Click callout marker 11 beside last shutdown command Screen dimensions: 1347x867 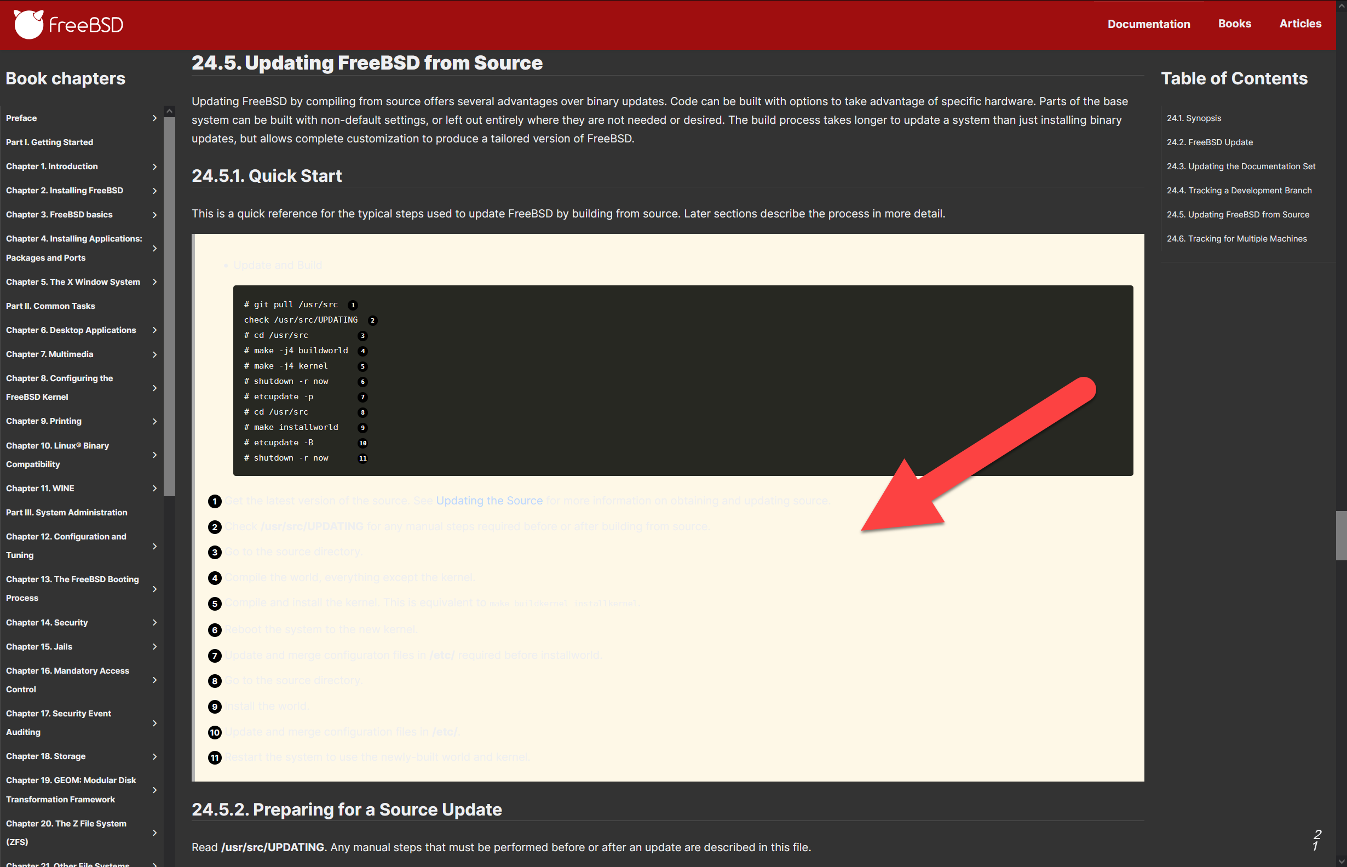click(362, 458)
